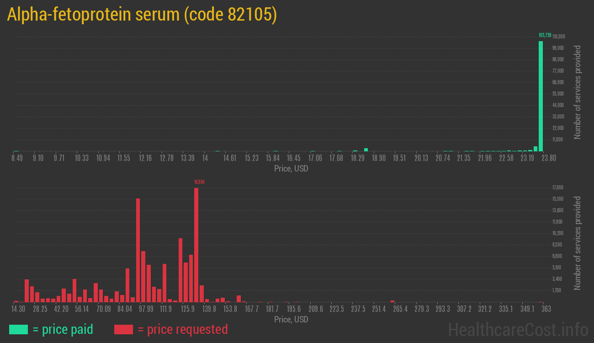594x343 pixels.
Task: Click the '16,984' red data label
Action: click(x=199, y=182)
